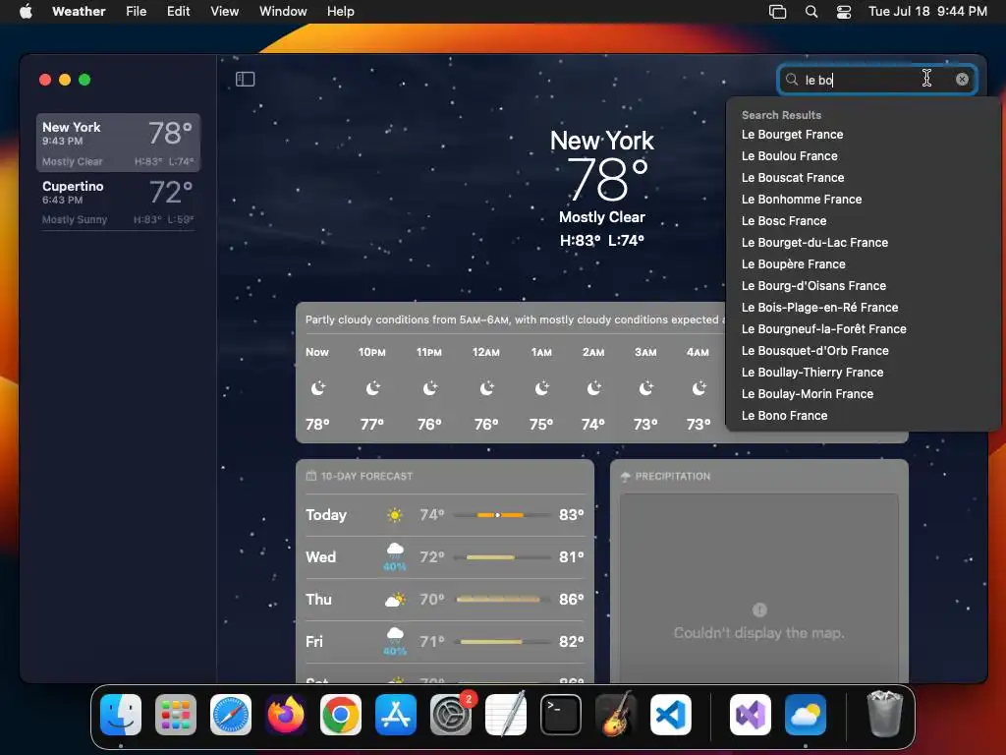The width and height of the screenshot is (1006, 755).
Task: Open App Store from the Dock
Action: [x=396, y=715]
